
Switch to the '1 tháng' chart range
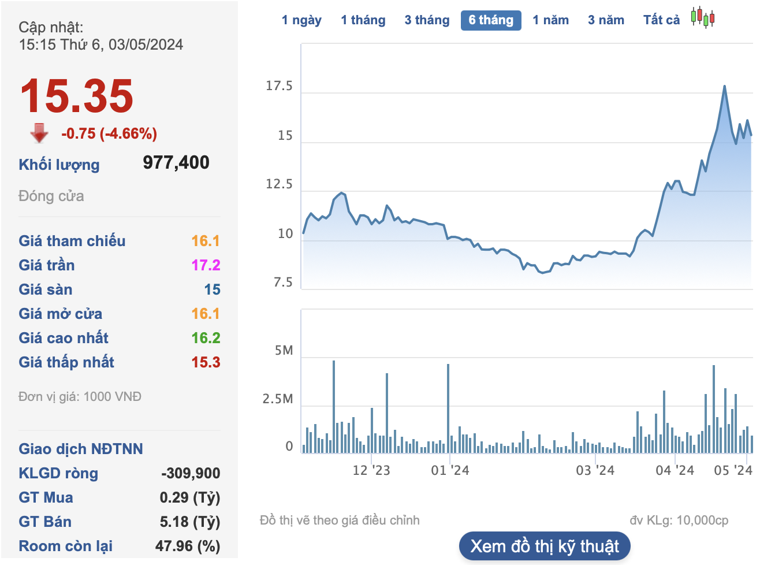[x=363, y=20]
